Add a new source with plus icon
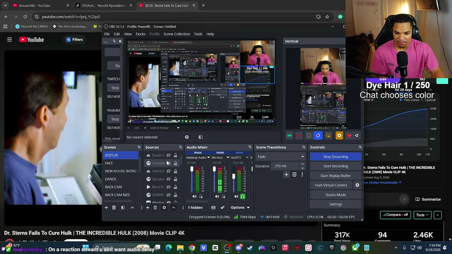452x254 pixels. [148, 207]
